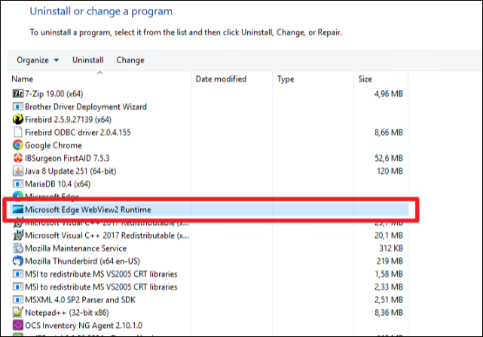Click the Change toolbar button
The height and width of the screenshot is (337, 483).
pyautogui.click(x=130, y=60)
